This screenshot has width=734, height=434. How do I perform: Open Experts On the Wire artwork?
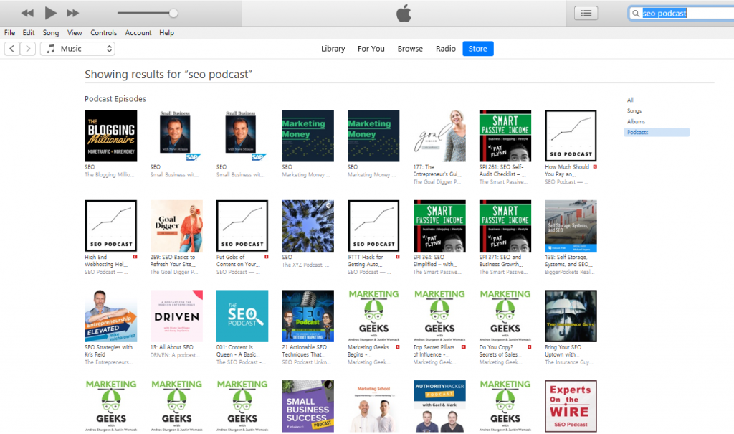coord(571,406)
